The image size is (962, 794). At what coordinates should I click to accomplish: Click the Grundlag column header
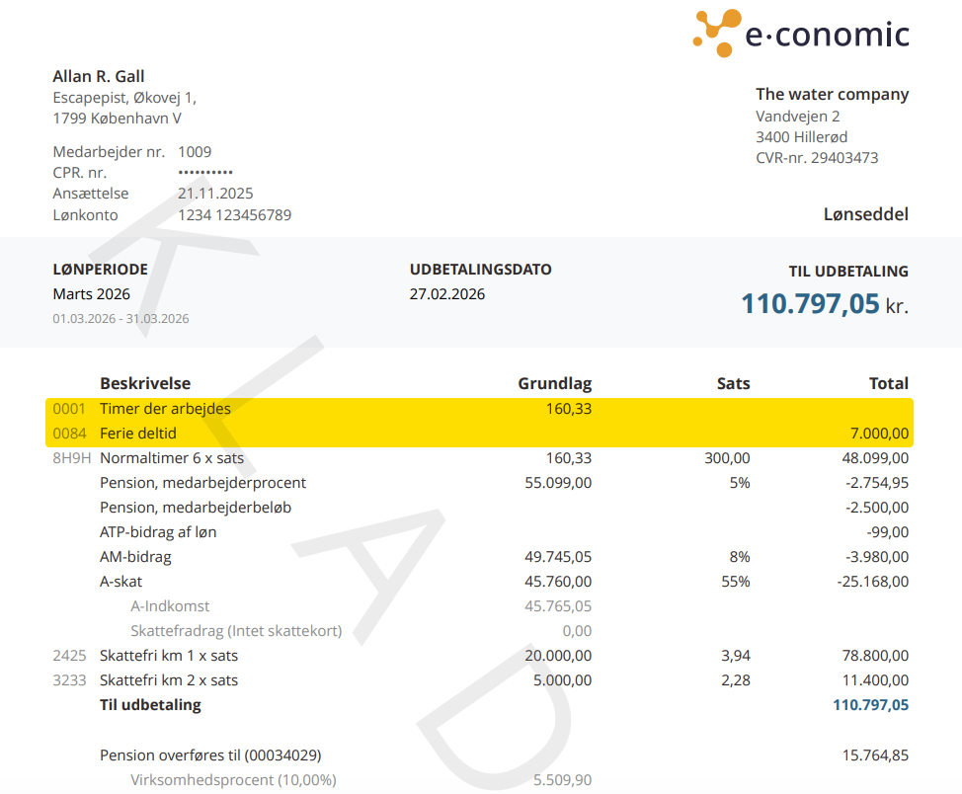click(x=555, y=383)
